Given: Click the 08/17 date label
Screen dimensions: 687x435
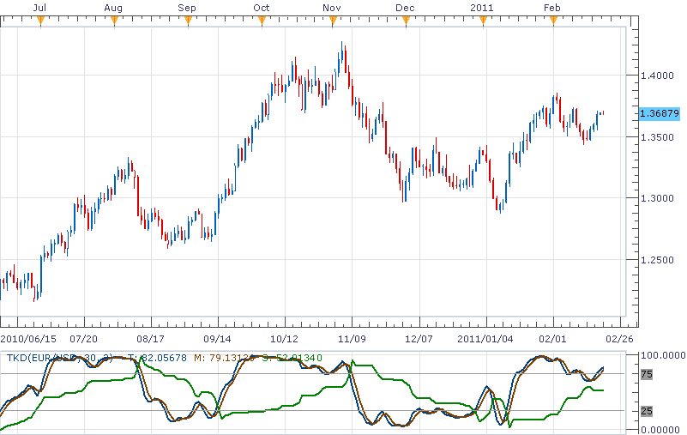Looking at the screenshot, I should 150,339.
